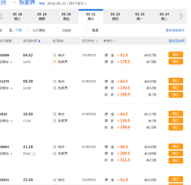Tick the 普通 train filter checkbox
The height and width of the screenshot is (185, 191).
pos(87,30)
